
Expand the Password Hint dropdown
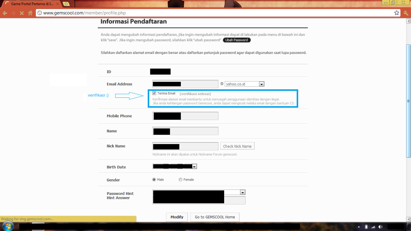point(243,192)
